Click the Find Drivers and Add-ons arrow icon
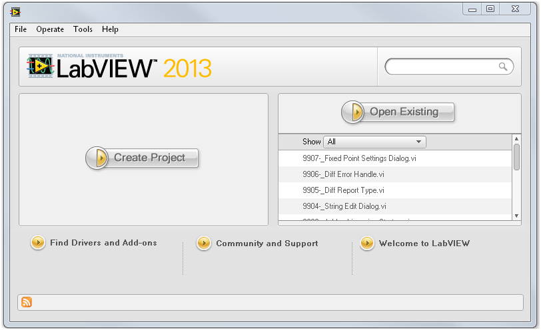Screen dimensions: 541x330 click(x=38, y=243)
